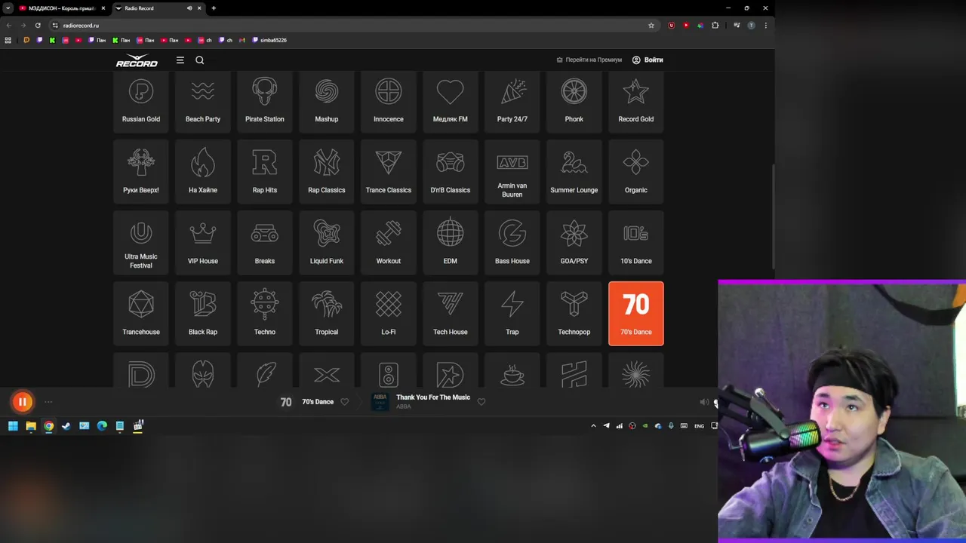The image size is (966, 543).
Task: Play the Workout dumbbell station
Action: [389, 242]
